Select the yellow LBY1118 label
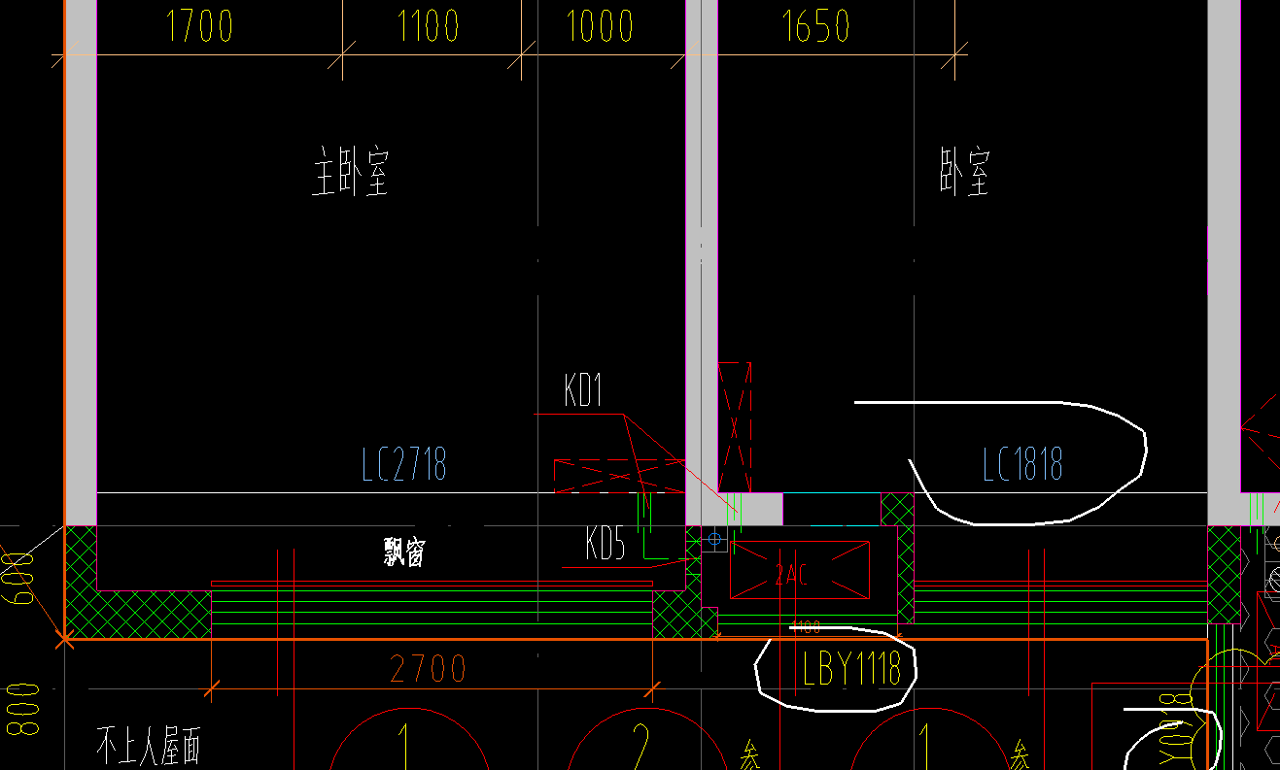1280x770 pixels. coord(852,669)
